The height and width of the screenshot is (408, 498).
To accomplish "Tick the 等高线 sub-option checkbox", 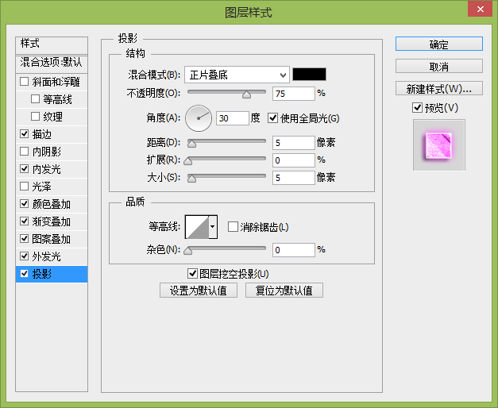I will coord(35,99).
